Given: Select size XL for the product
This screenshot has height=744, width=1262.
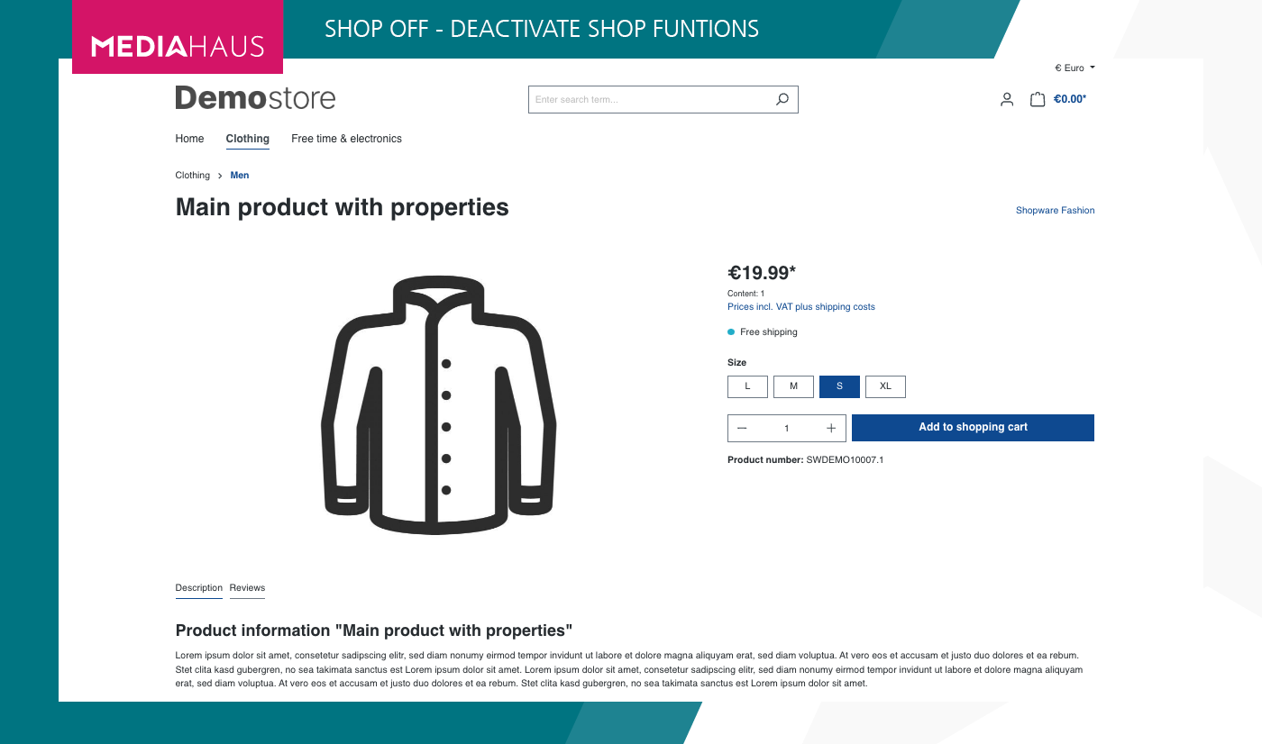Looking at the screenshot, I should pos(885,386).
